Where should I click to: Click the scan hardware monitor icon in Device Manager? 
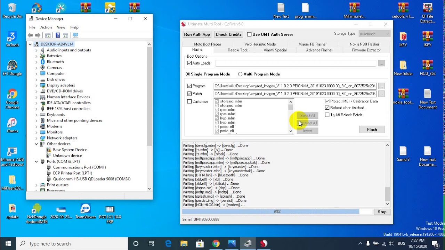75,35
